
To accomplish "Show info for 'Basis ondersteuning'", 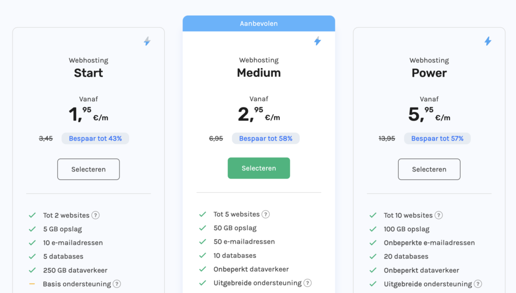I will click(117, 284).
